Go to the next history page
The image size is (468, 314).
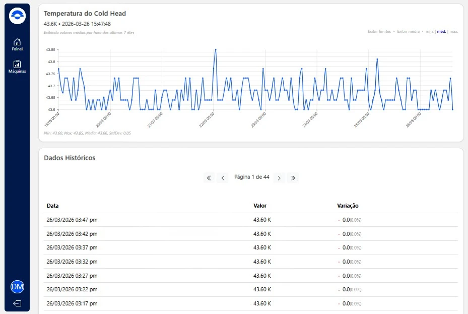click(x=279, y=178)
